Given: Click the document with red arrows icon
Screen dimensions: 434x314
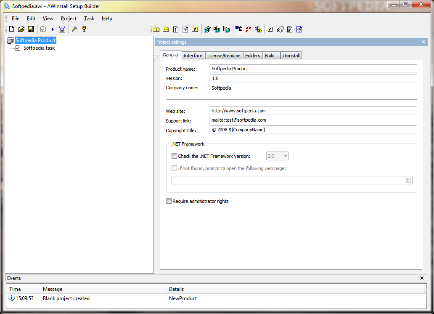Looking at the screenshot, I should [176, 29].
